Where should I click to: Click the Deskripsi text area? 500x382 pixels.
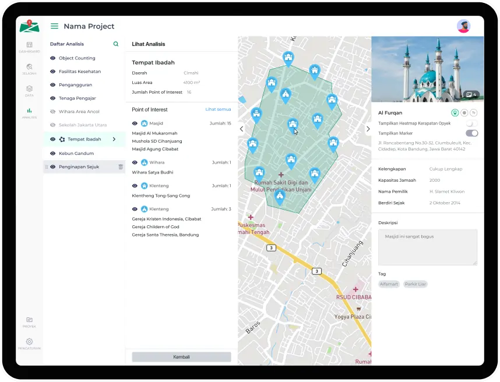point(428,247)
